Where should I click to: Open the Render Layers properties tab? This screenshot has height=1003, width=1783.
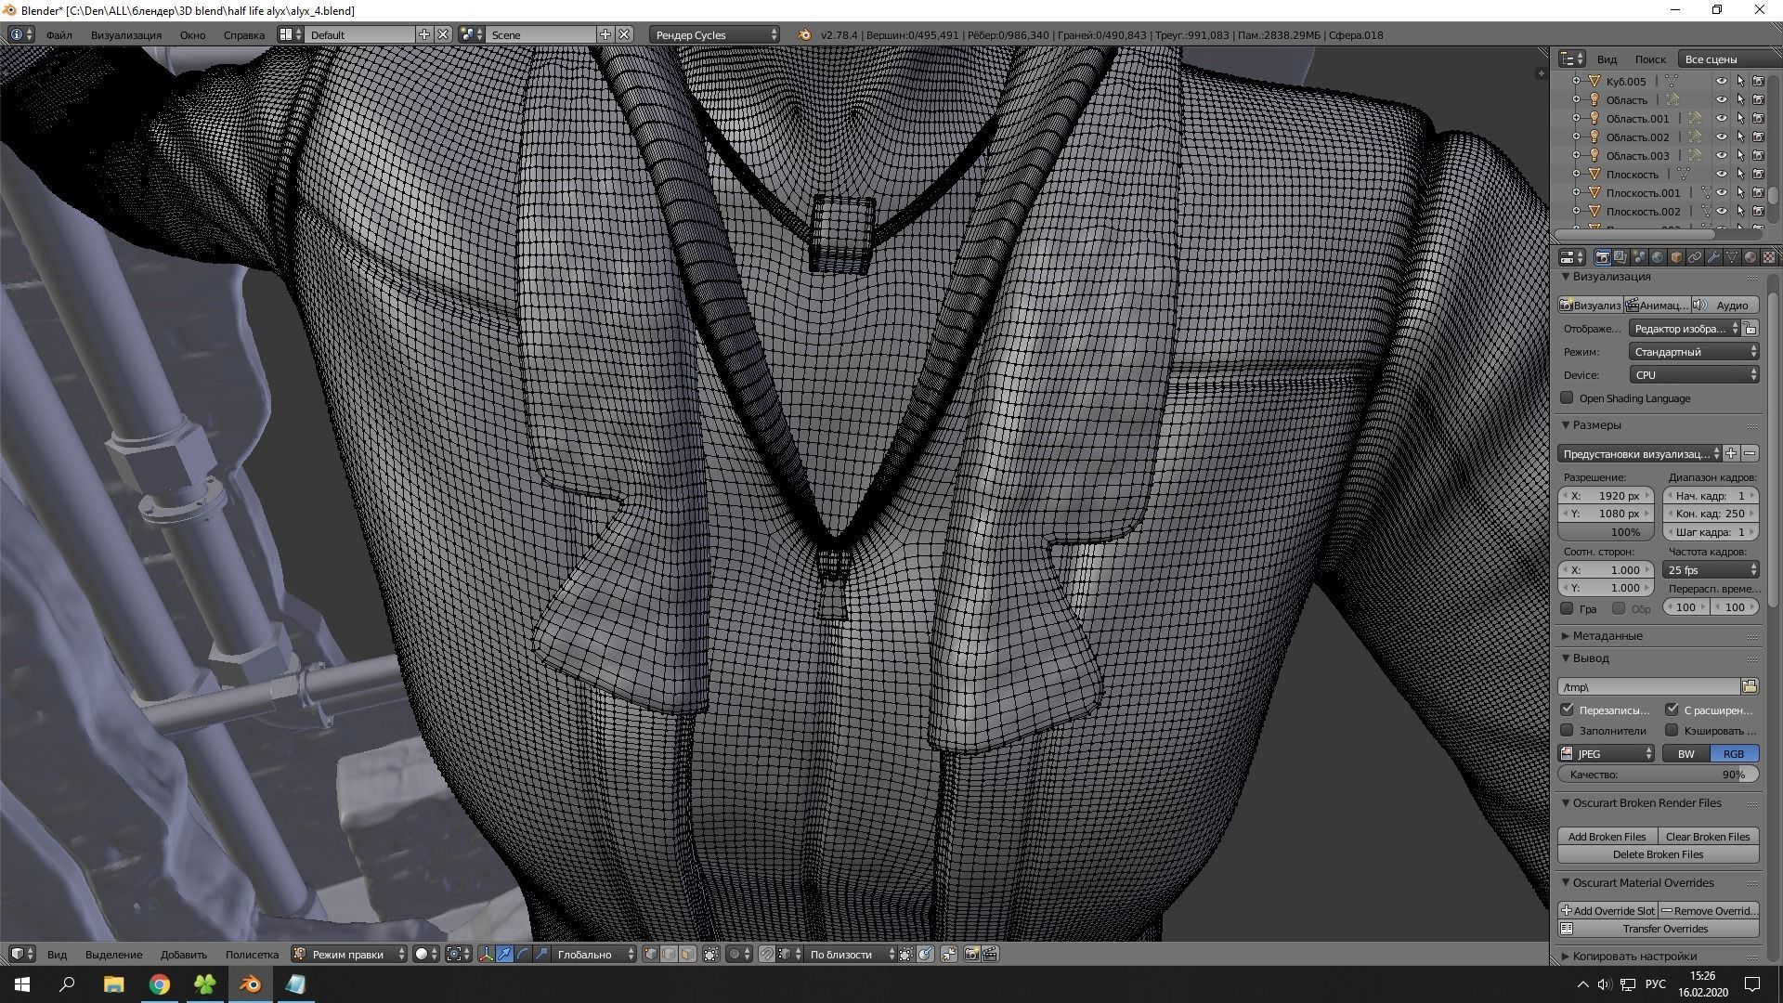(1620, 257)
